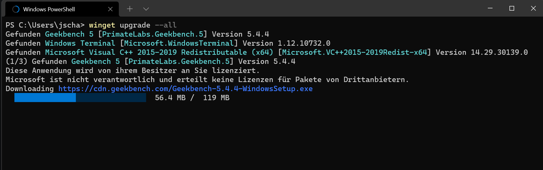Open a new tab with the plus icon
543x170 pixels.
[130, 9]
